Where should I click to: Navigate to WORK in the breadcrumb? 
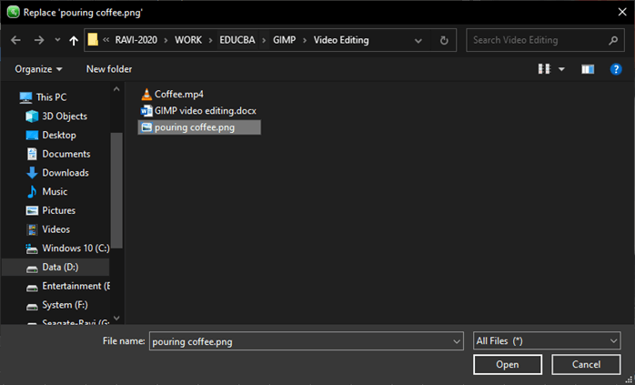click(188, 40)
